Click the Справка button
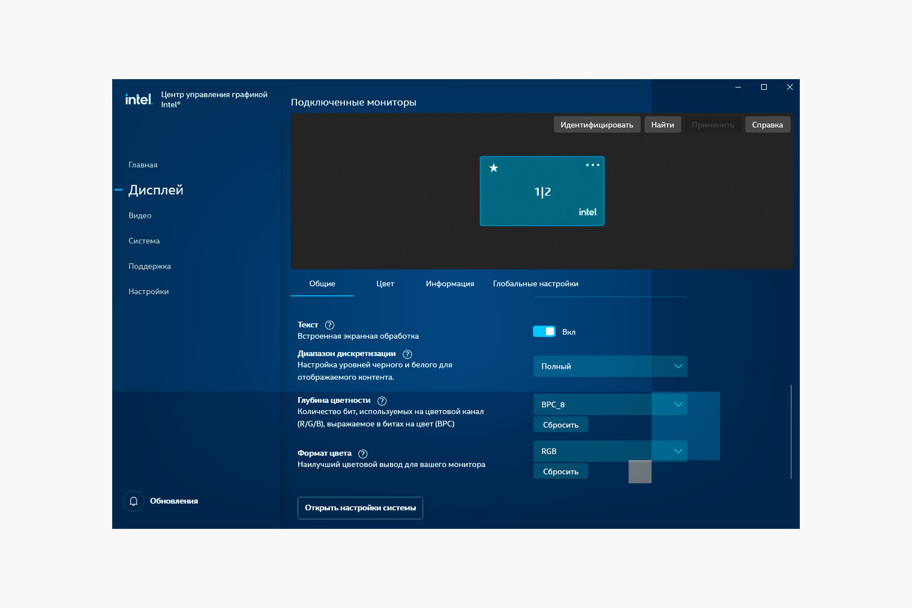This screenshot has width=912, height=608. click(x=767, y=125)
